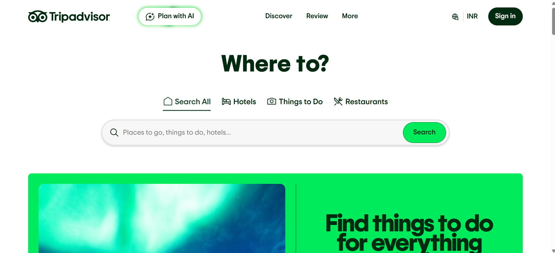Click the northern lights banner image

point(162,218)
